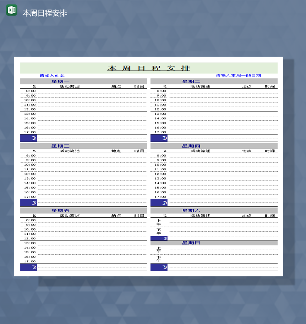The height and width of the screenshot is (324, 306).
Task: Click the moon icon below 星期三
Action: pyautogui.click(x=34, y=202)
